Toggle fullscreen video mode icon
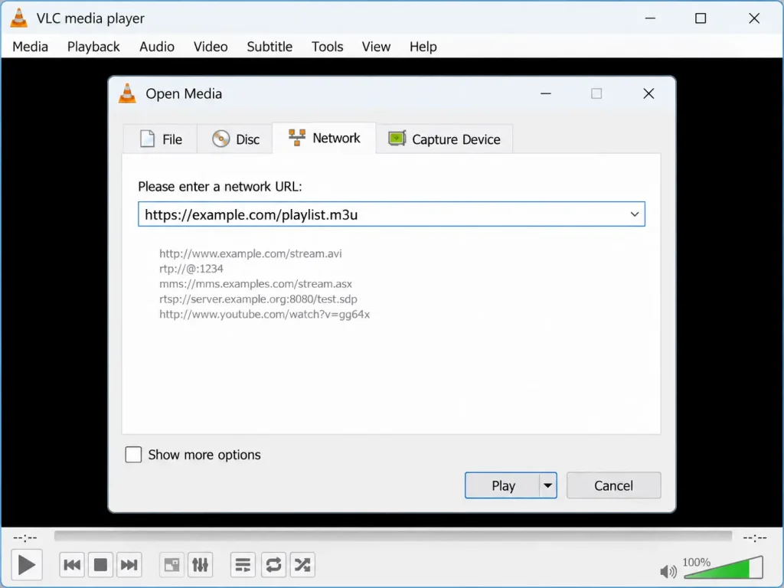The image size is (784, 588). pyautogui.click(x=172, y=565)
